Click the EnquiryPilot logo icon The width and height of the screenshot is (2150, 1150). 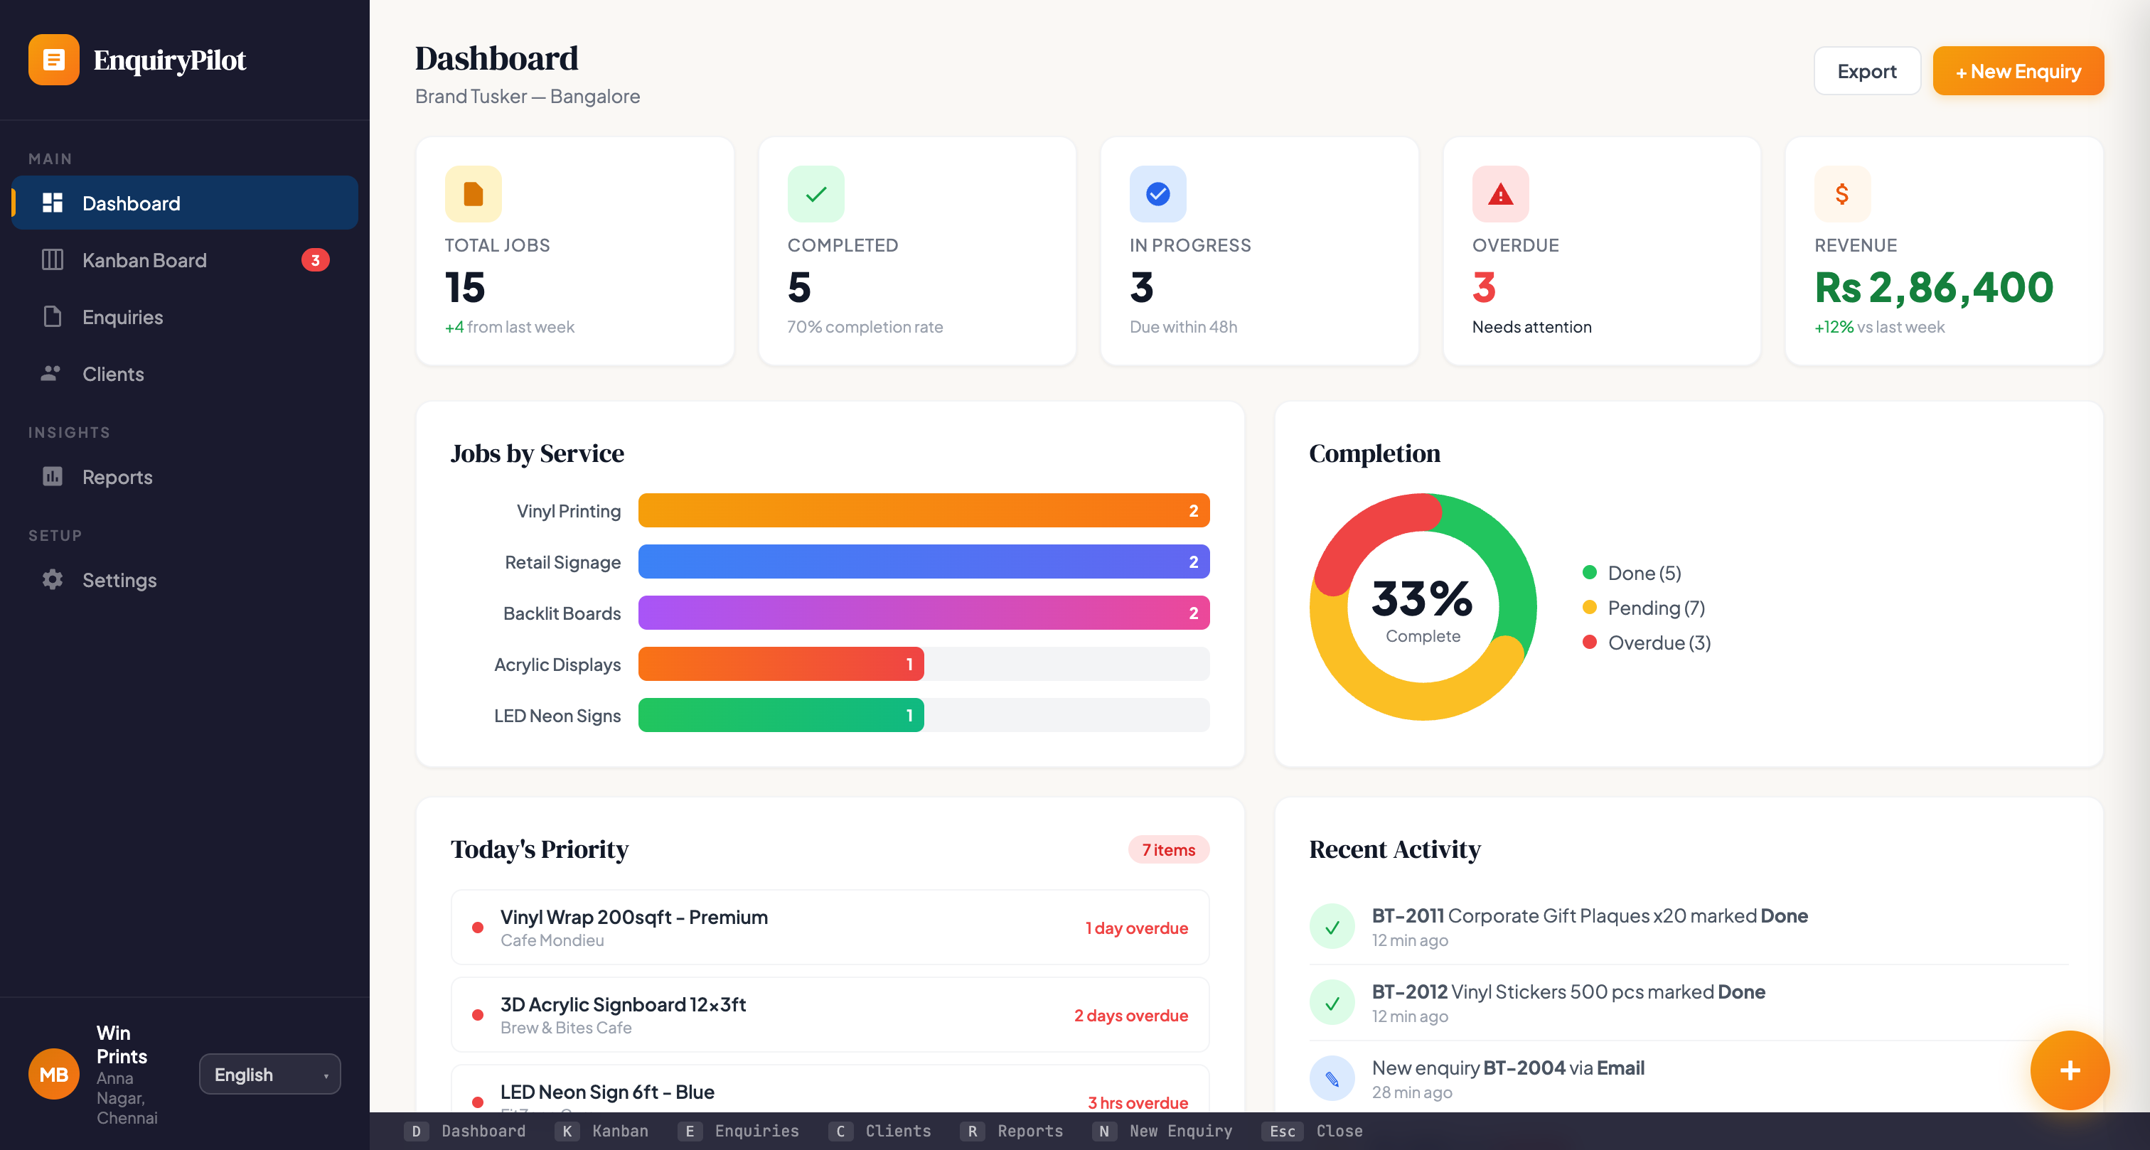53,59
